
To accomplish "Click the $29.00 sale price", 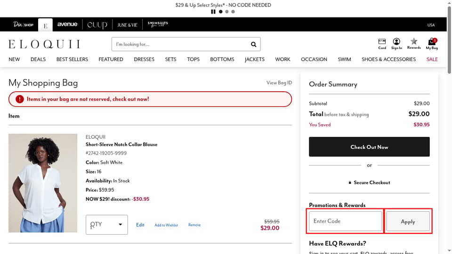I will point(270,228).
